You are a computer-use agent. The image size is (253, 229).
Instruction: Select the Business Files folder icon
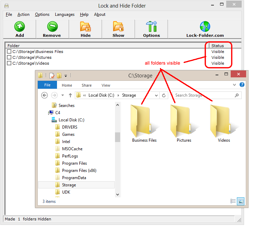tap(144, 121)
